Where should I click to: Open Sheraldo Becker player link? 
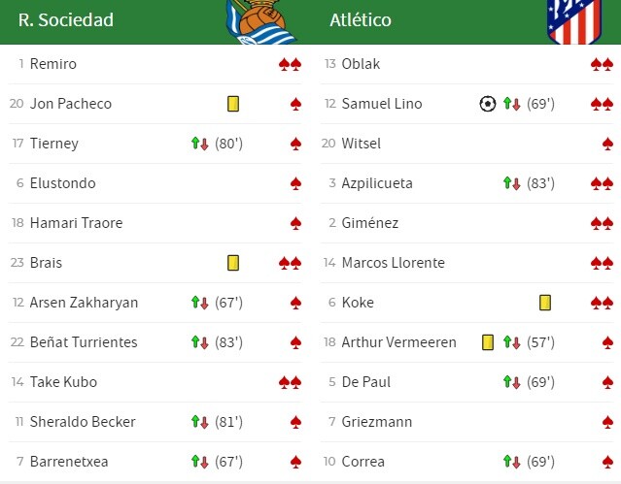83,422
